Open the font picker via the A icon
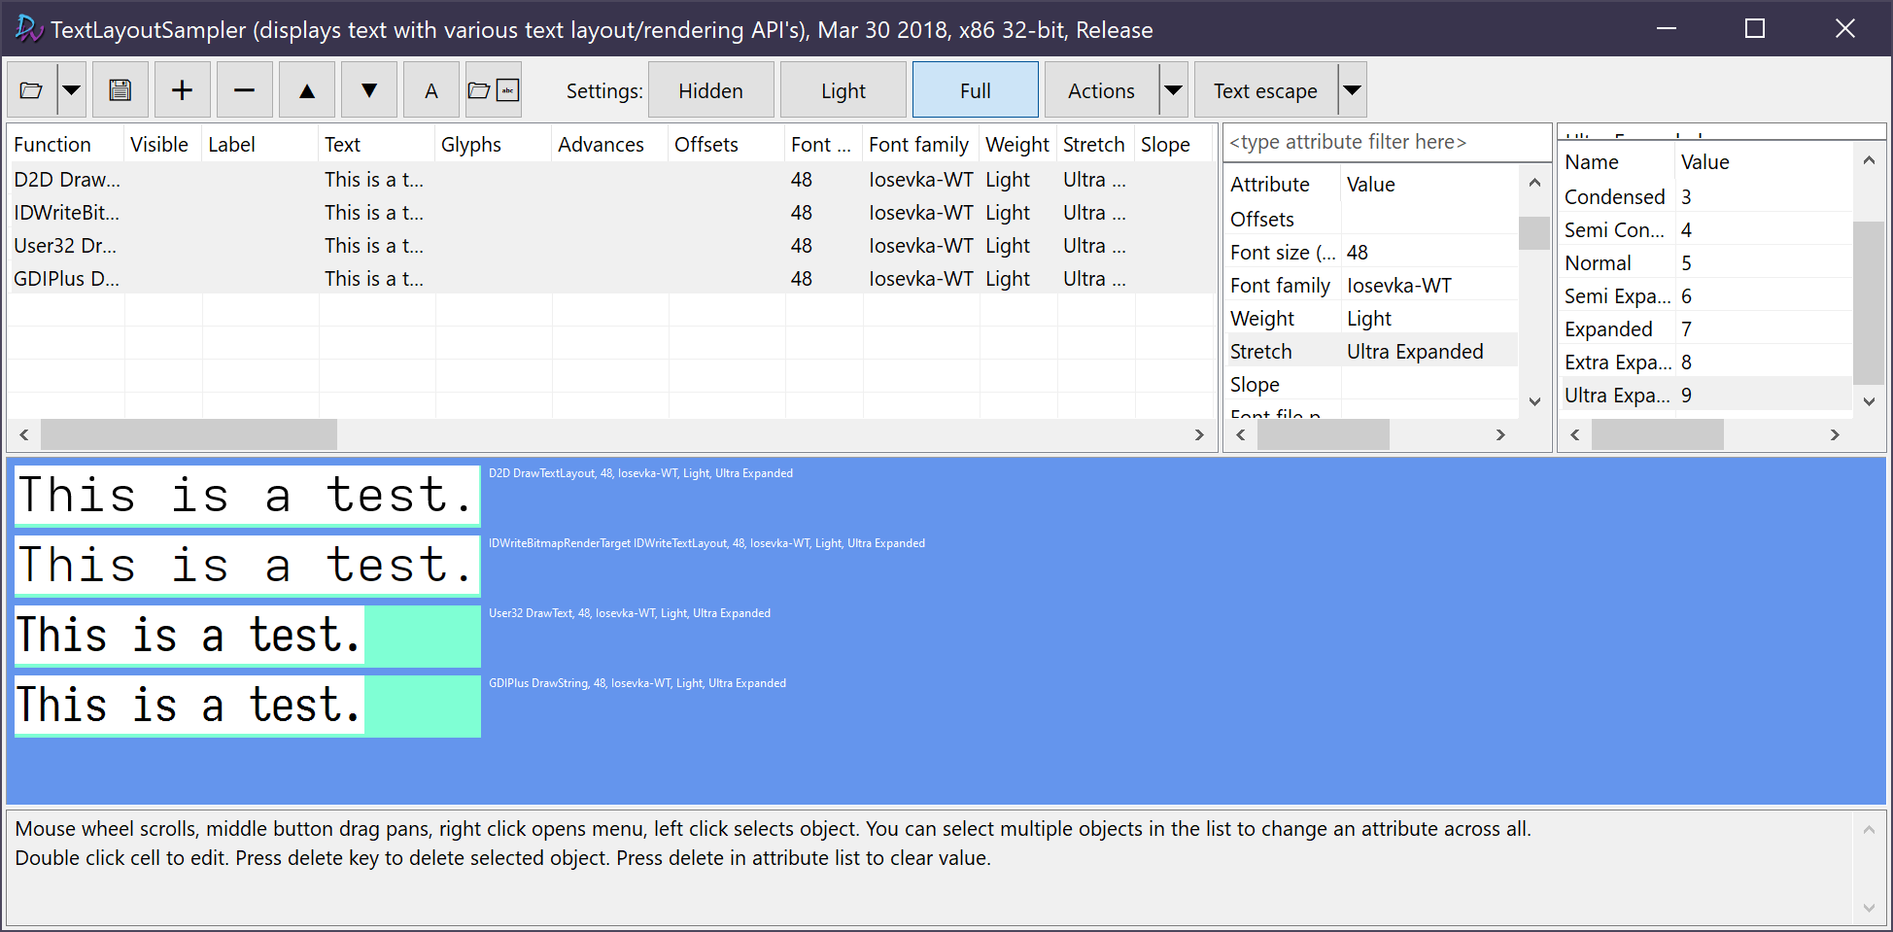 tap(430, 88)
